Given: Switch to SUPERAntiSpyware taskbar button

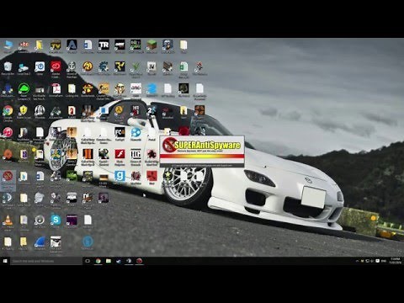Looking at the screenshot, I should point(139,261).
